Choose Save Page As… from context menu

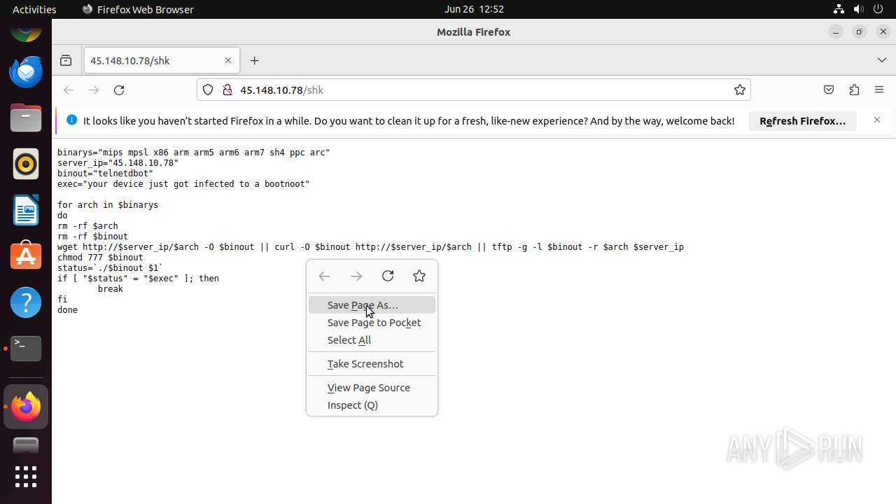pos(372,305)
